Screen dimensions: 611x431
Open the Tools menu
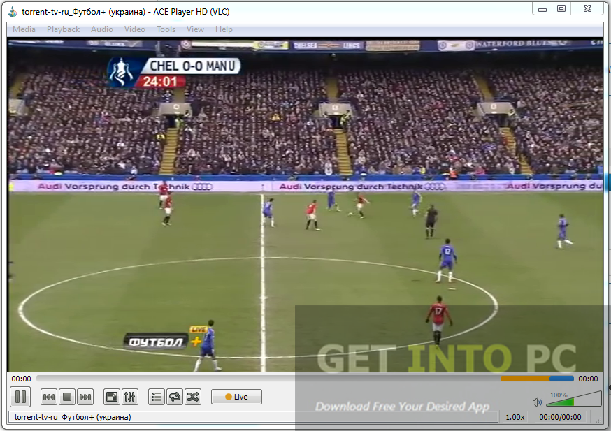click(x=166, y=29)
